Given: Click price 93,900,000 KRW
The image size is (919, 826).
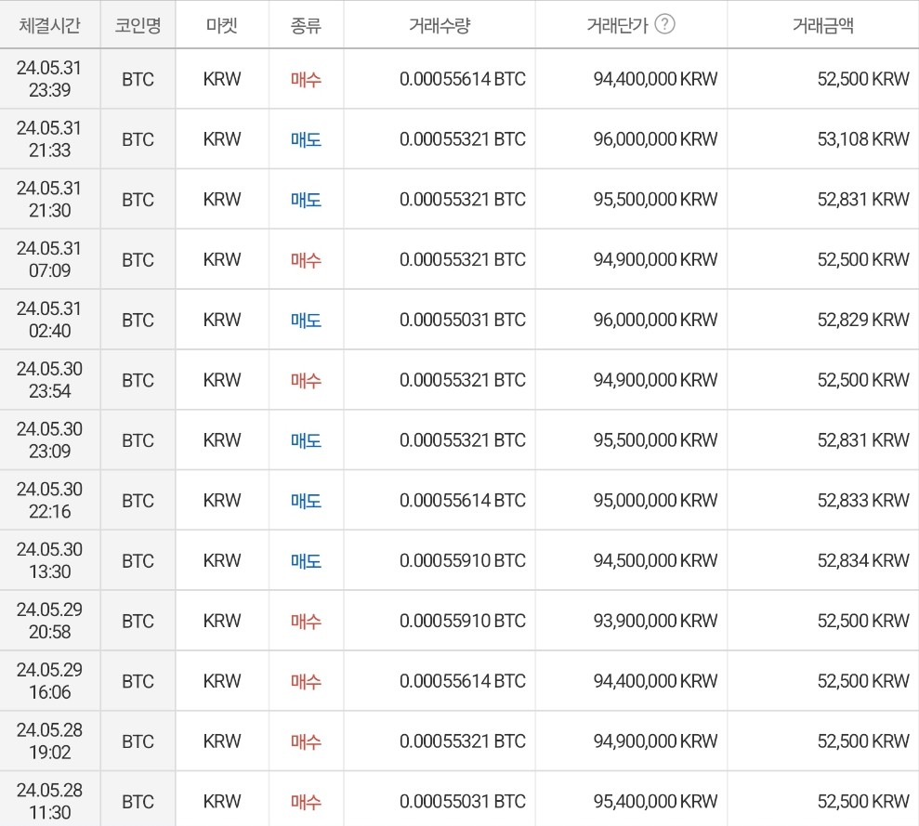Looking at the screenshot, I should coord(655,621).
